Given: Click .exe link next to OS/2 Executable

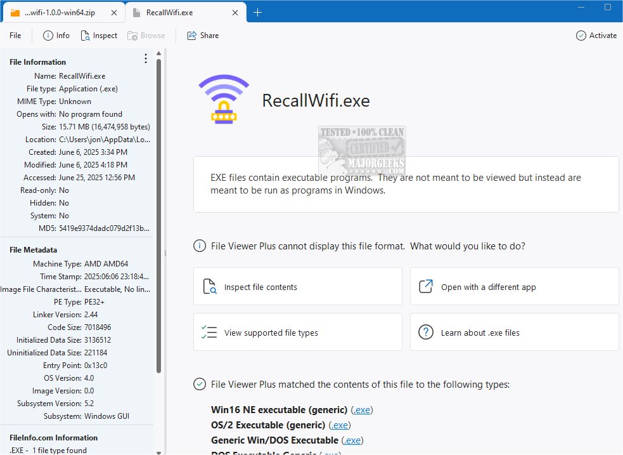Looking at the screenshot, I should pos(340,425).
